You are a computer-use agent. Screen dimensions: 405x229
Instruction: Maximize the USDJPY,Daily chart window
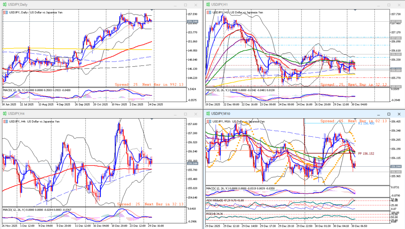[186, 4]
